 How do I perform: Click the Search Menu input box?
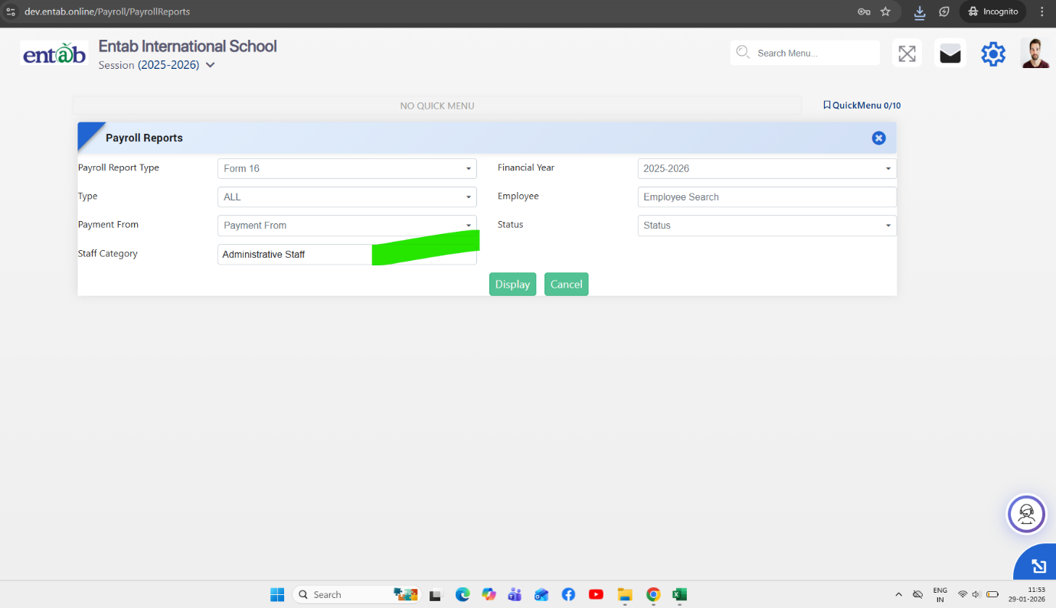tap(812, 54)
